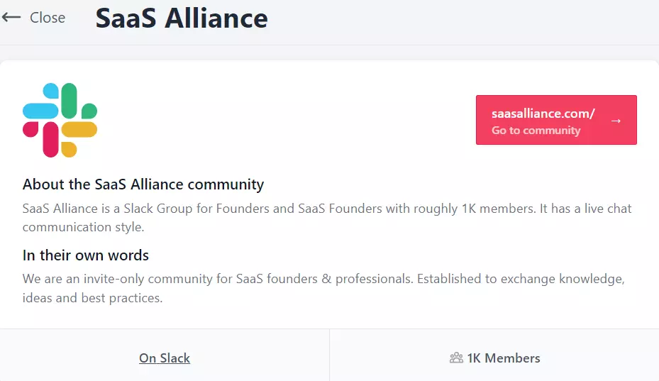Click the blue segment of the Slack logo

pos(40,111)
